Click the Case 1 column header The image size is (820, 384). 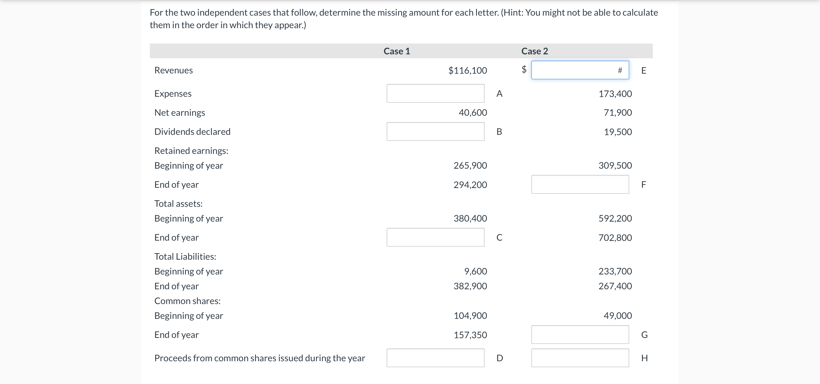(x=397, y=51)
